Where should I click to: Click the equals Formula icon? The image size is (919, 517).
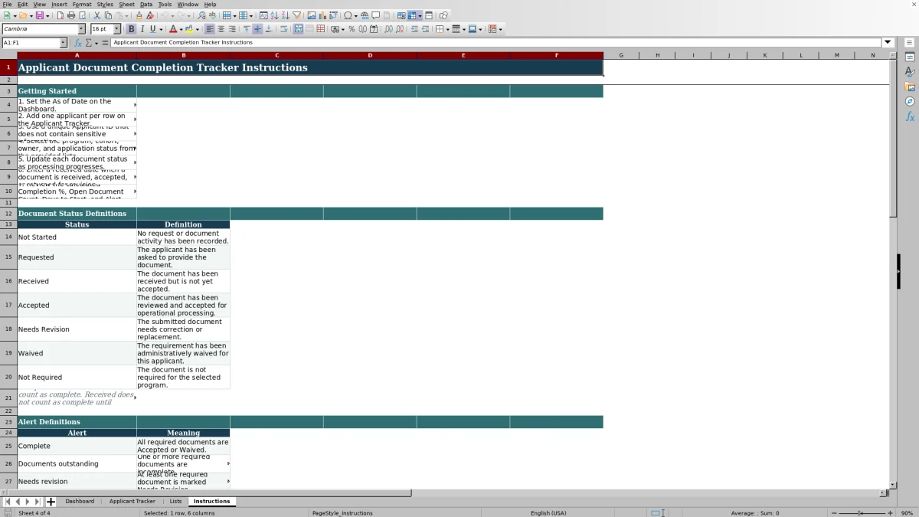tap(105, 43)
